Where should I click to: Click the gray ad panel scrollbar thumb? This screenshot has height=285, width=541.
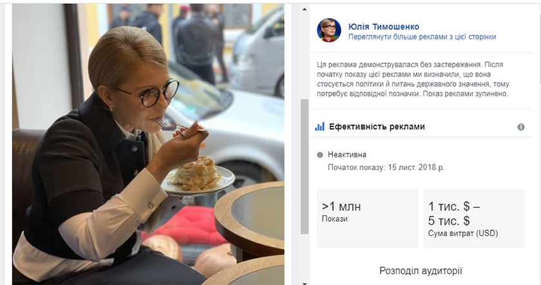coord(304,166)
